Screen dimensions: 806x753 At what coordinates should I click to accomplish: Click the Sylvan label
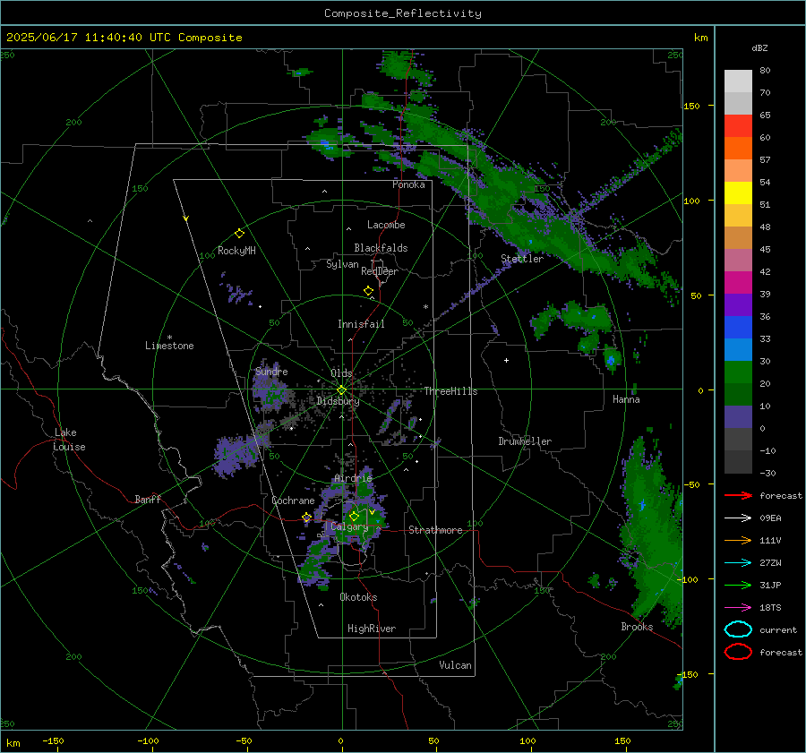[x=342, y=264]
